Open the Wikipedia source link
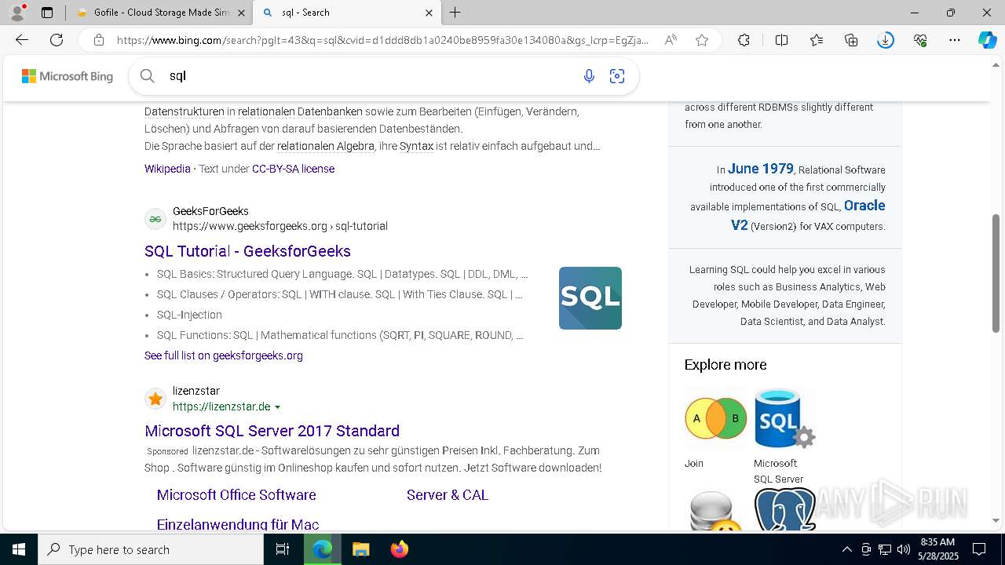Image resolution: width=1005 pixels, height=565 pixels. coord(167,169)
